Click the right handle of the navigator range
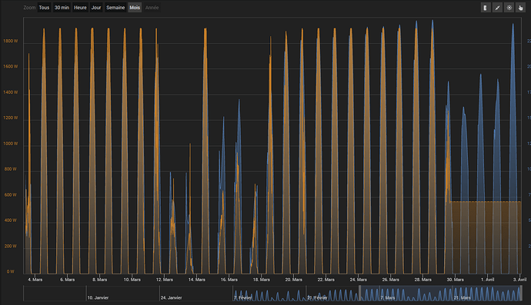Image resolution: width=531 pixels, height=305 pixels. (x=521, y=293)
